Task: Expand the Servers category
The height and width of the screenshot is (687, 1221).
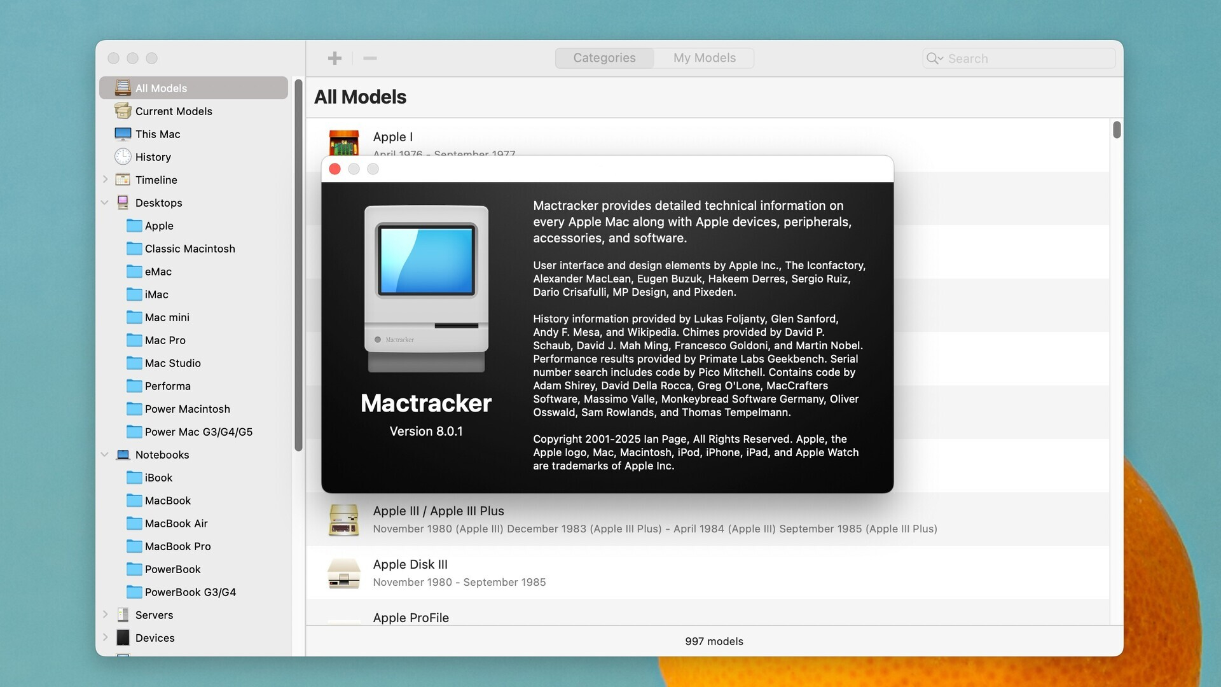Action: pos(105,614)
